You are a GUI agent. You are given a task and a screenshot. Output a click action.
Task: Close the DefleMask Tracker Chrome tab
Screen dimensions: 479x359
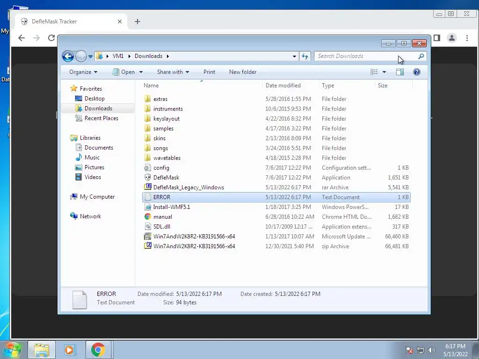(x=120, y=22)
